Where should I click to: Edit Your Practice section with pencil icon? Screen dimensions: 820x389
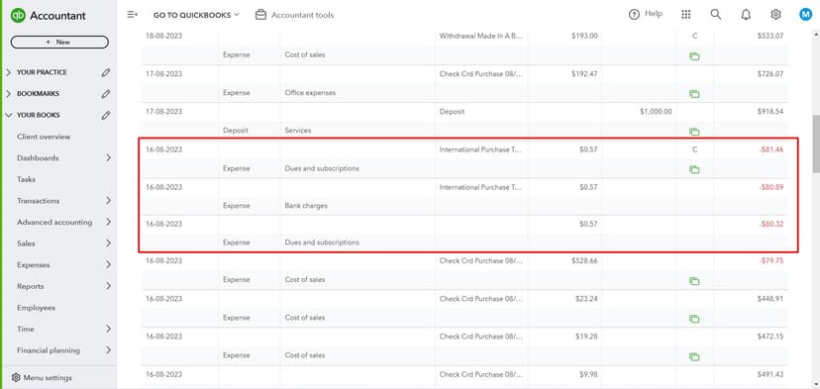[106, 72]
